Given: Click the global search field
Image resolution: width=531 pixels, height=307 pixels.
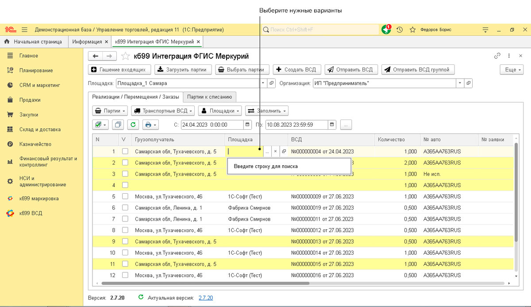Looking at the screenshot, I should point(320,30).
